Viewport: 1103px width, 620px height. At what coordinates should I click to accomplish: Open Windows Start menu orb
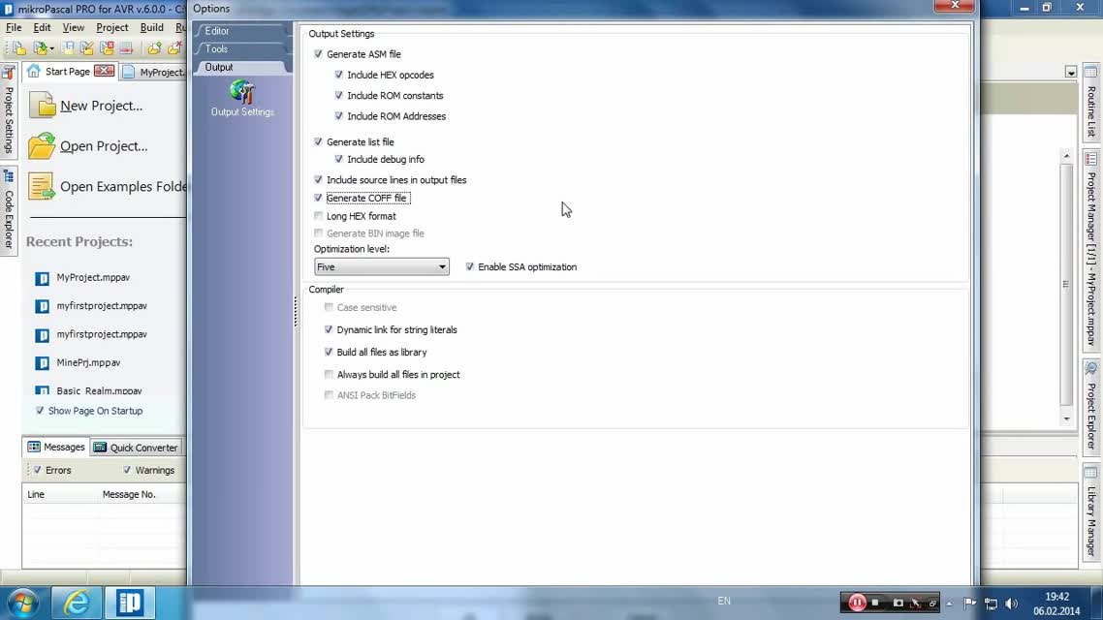tap(22, 603)
